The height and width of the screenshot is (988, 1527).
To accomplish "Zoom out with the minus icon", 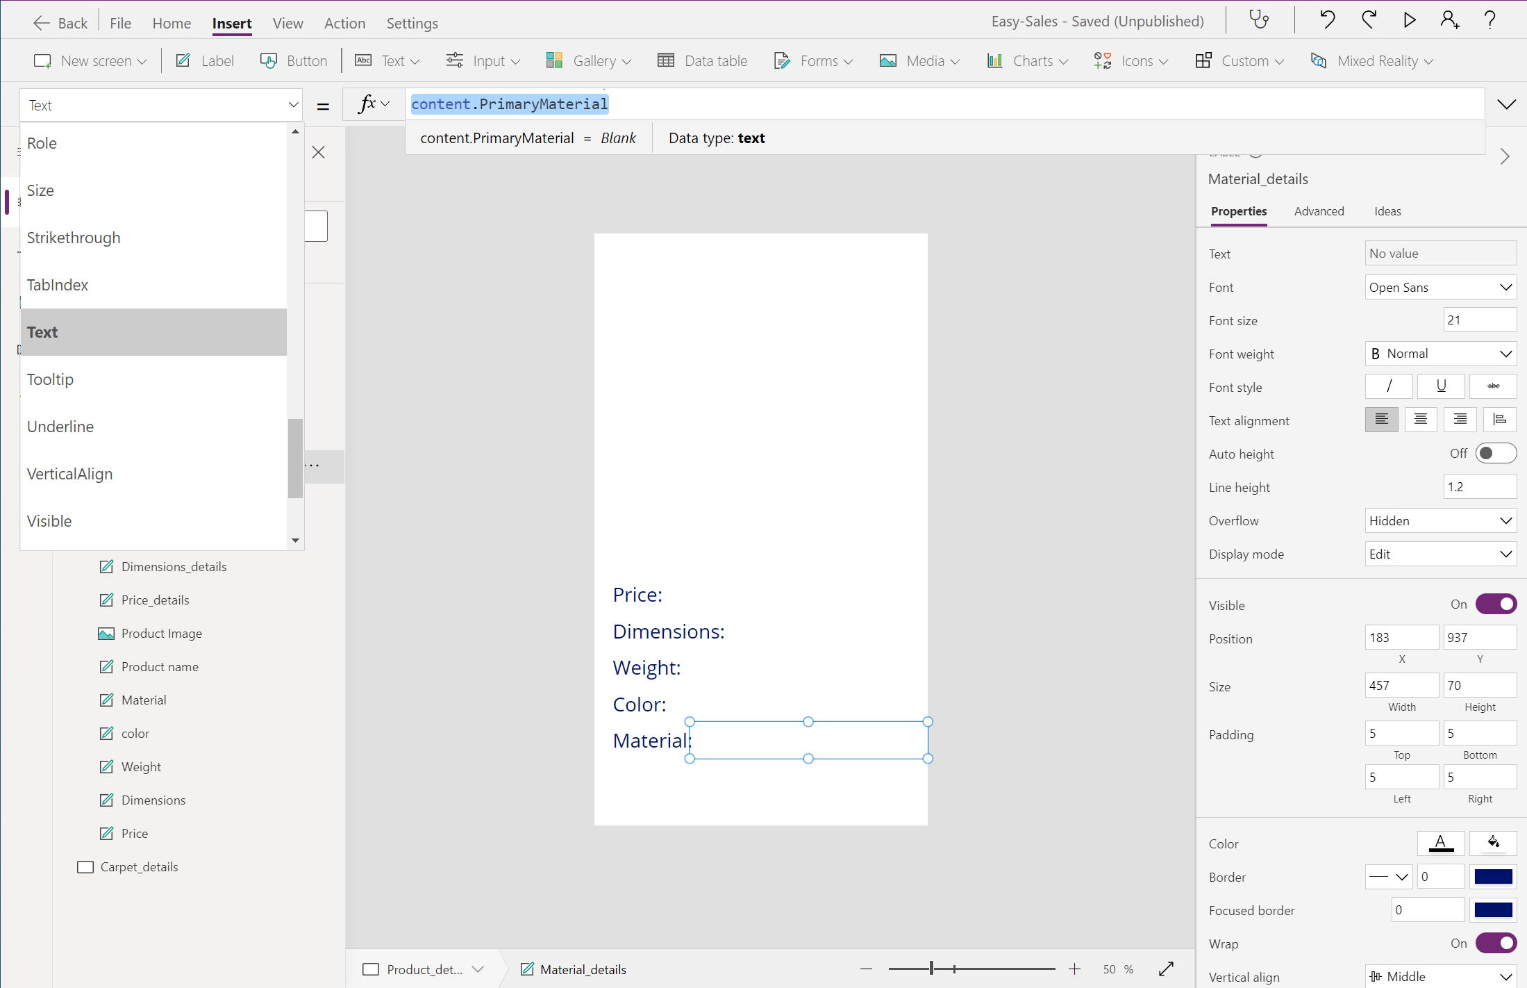I will coord(866,969).
